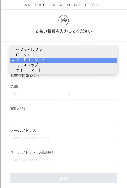Screen dimensions: 127x188
Task: Click the お客様情報を入力 section label
Action: [x=25, y=76]
